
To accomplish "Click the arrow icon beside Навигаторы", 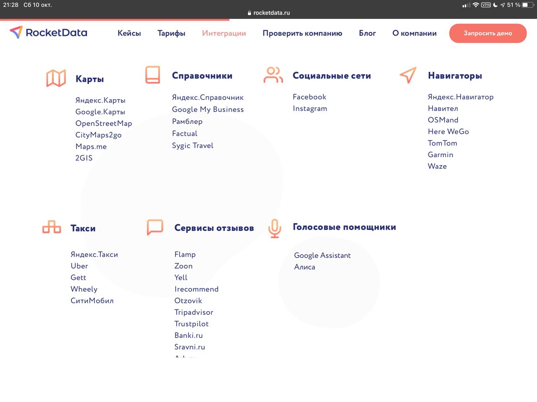I will coord(408,75).
